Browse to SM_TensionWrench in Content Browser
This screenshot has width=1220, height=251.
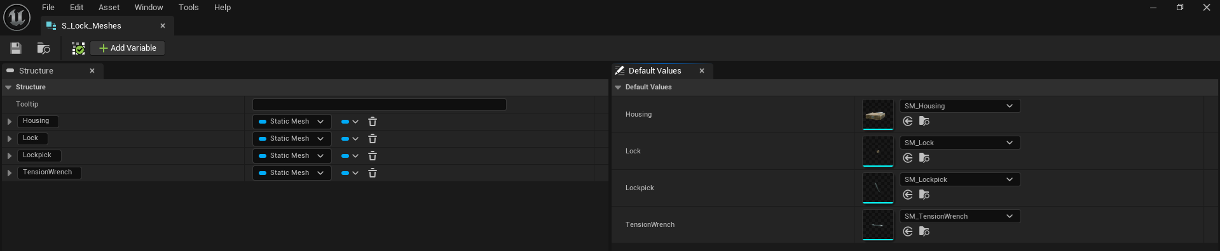click(924, 231)
